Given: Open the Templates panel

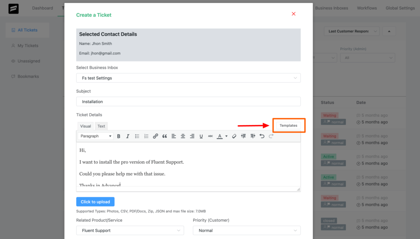Looking at the screenshot, I should point(289,126).
